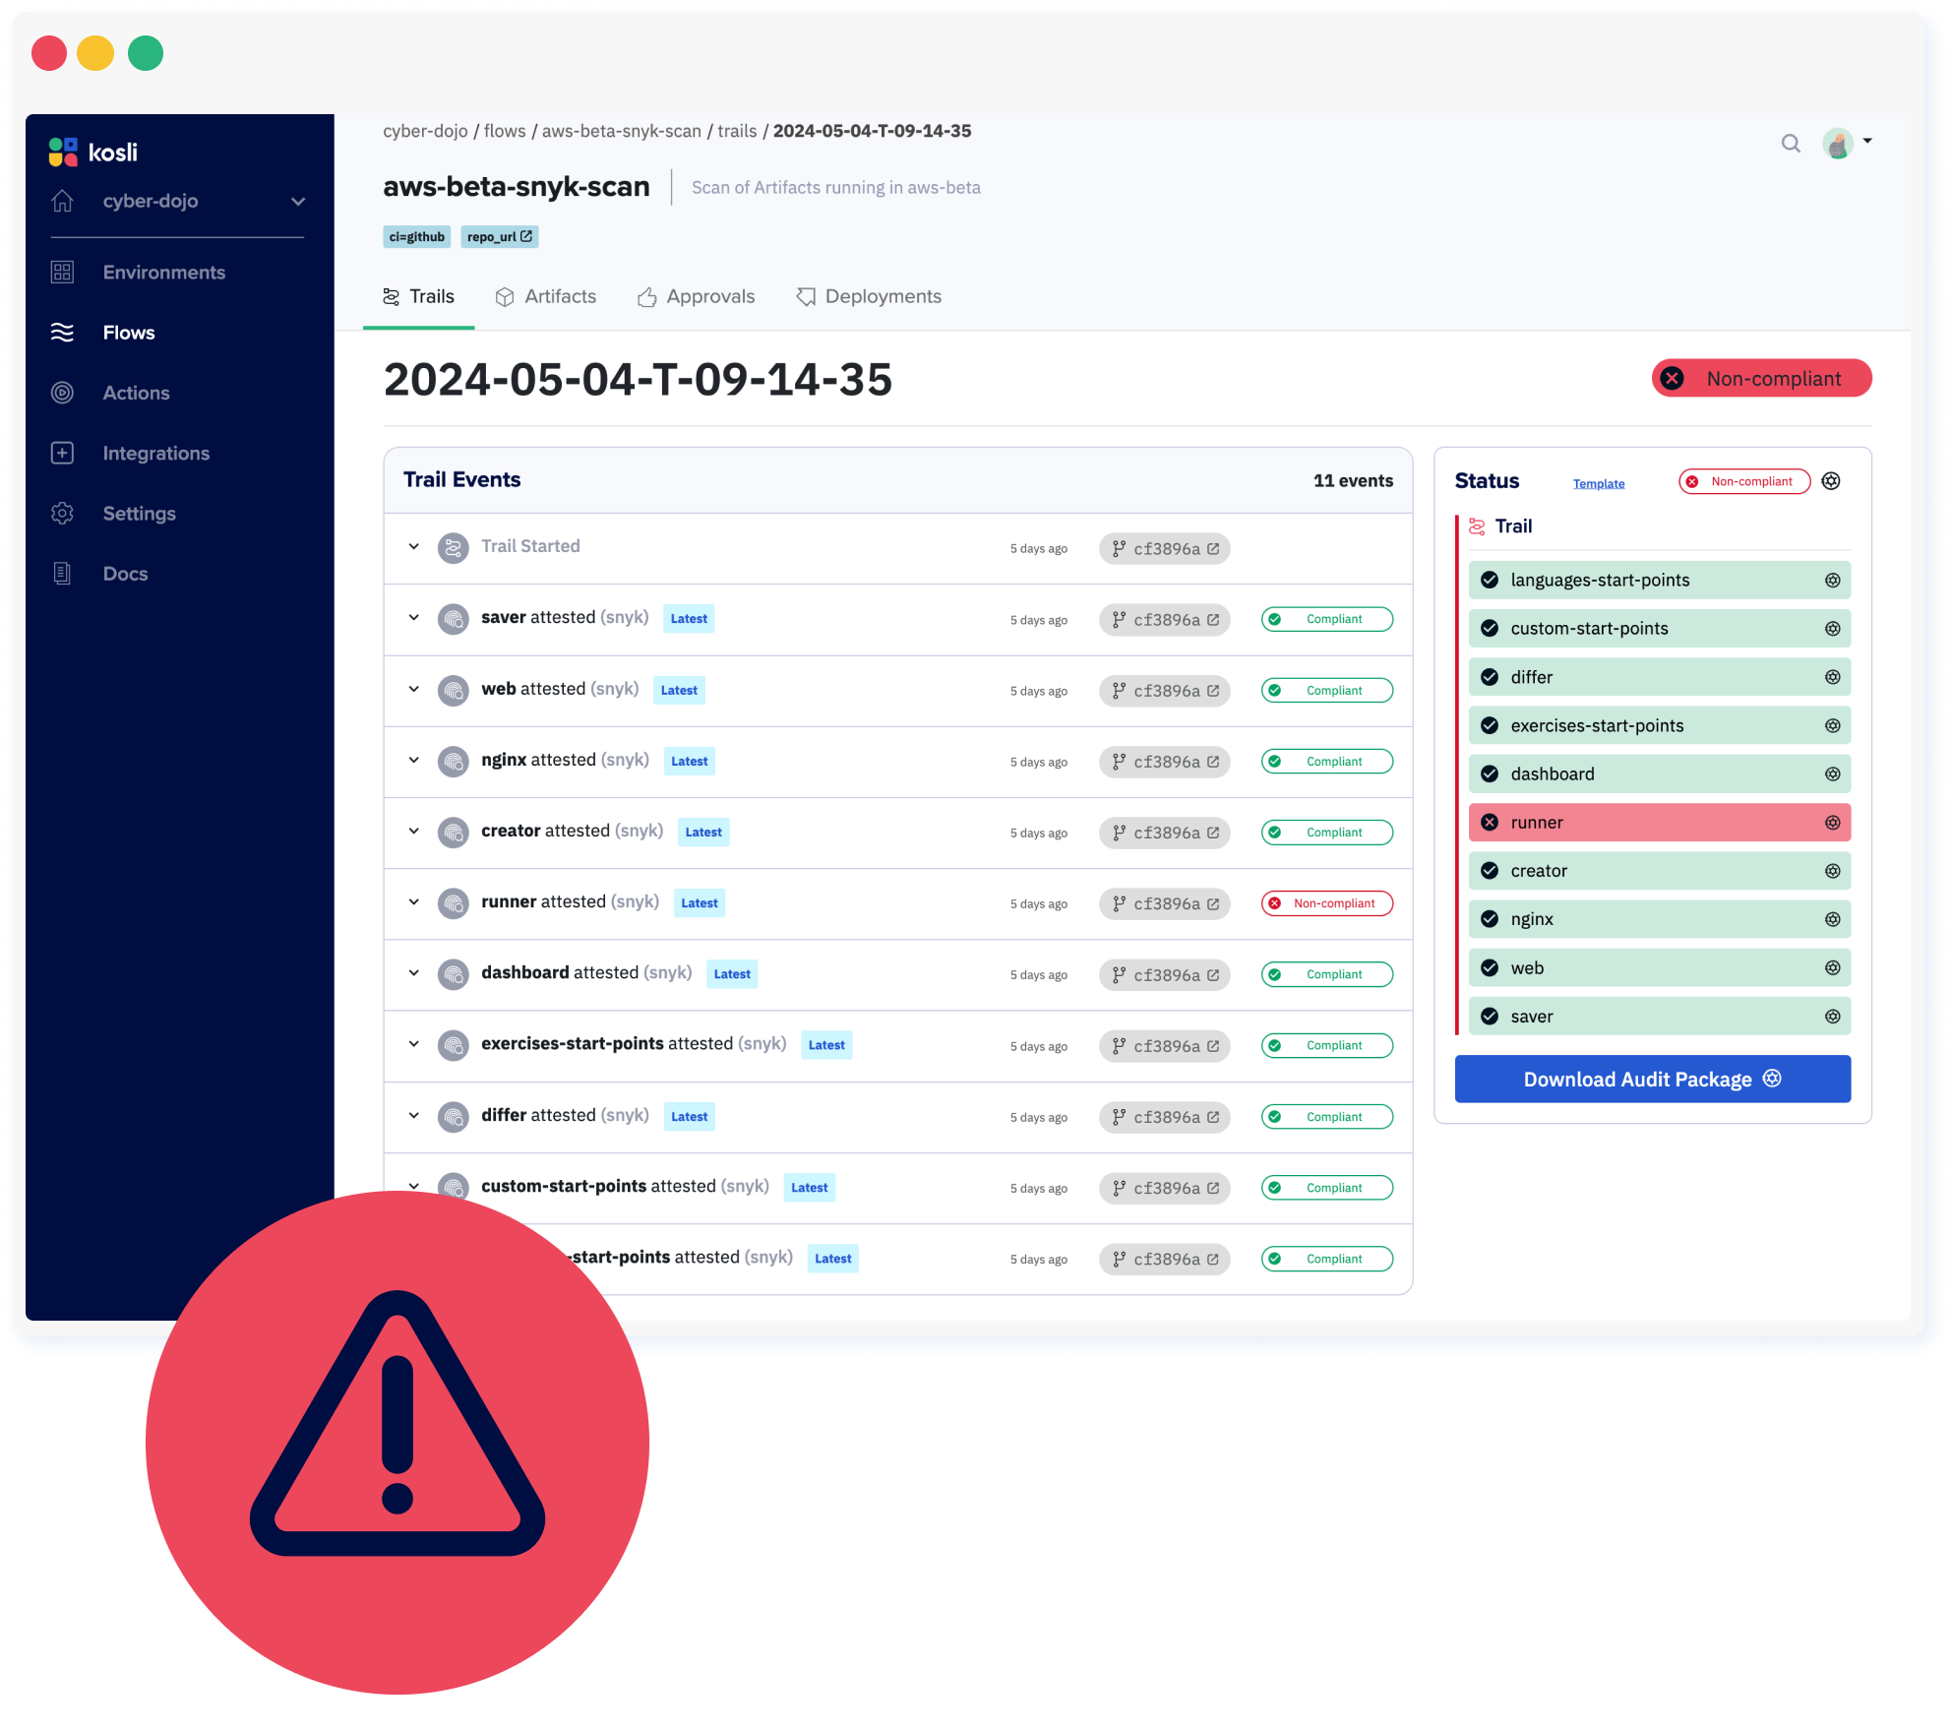The height and width of the screenshot is (1732, 1952).
Task: Click the flows breadcrumb link
Action: point(506,130)
